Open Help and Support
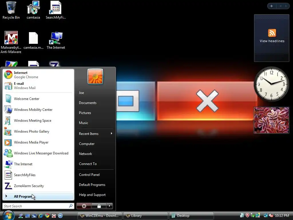 96,195
